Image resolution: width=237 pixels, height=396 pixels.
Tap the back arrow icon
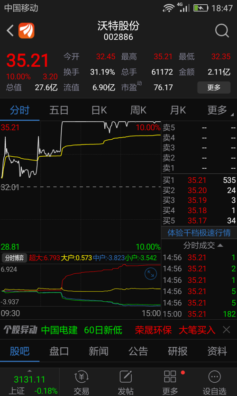pyautogui.click(x=10, y=31)
